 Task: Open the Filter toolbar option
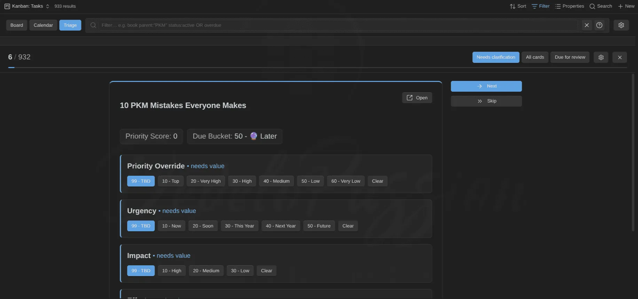coord(541,6)
